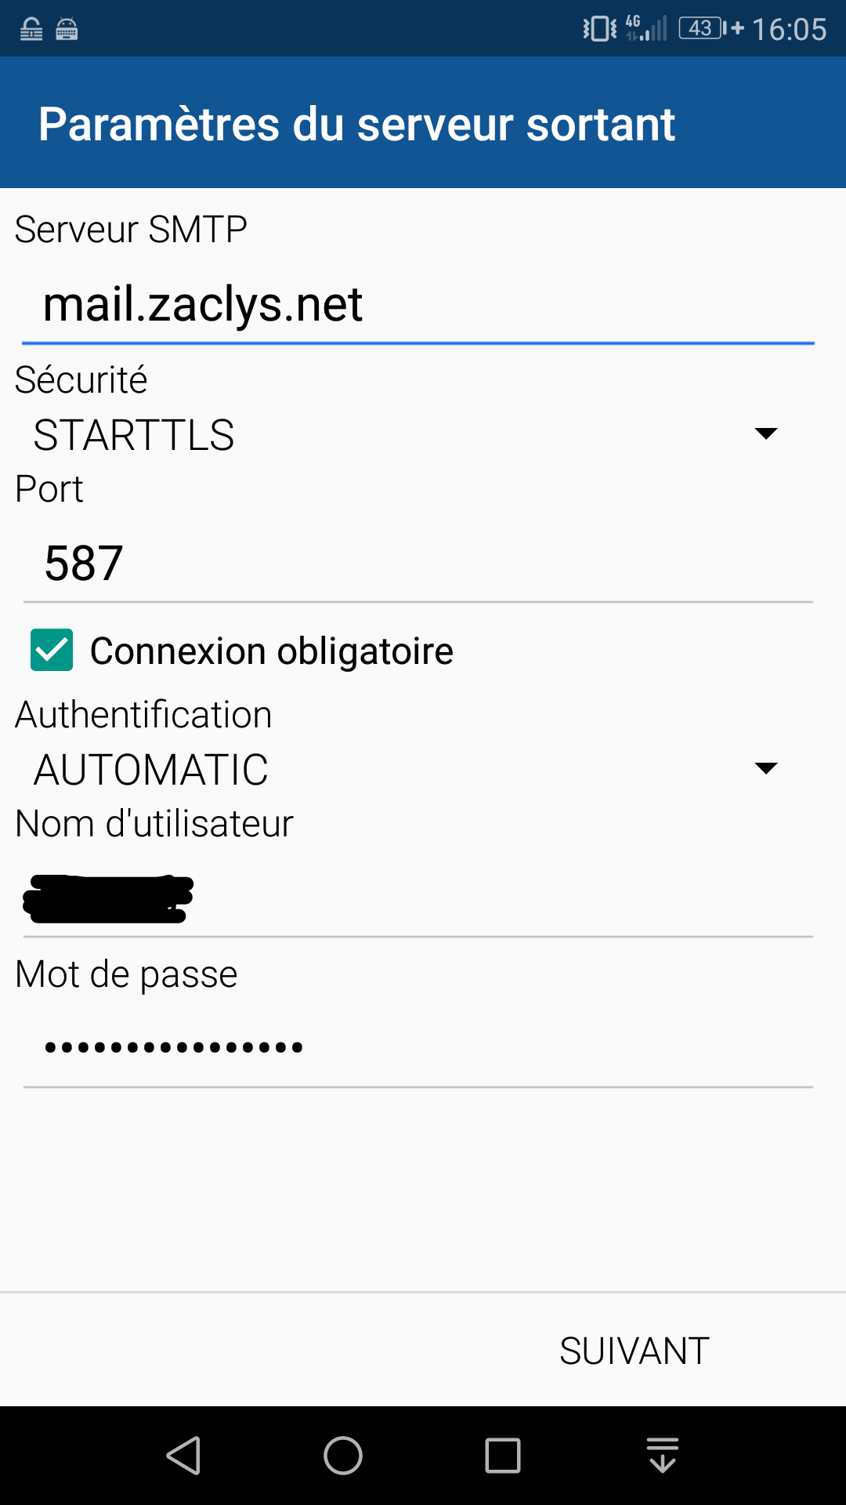Open recent apps square icon
The height and width of the screenshot is (1505, 846).
click(502, 1456)
